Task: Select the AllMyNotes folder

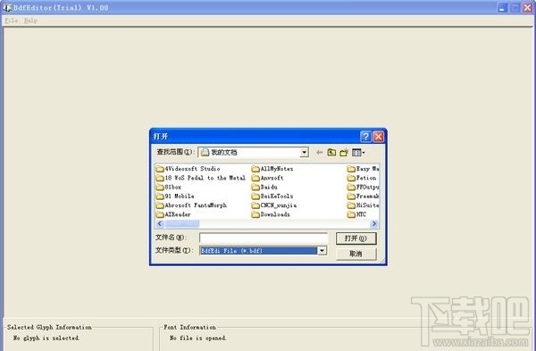Action: click(x=272, y=169)
